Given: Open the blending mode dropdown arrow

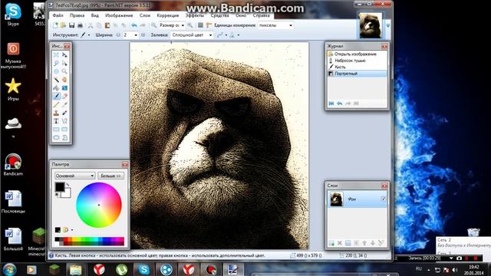Looking at the screenshot, I should [239, 35].
